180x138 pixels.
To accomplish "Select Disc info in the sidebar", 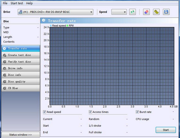I will (20, 75).
